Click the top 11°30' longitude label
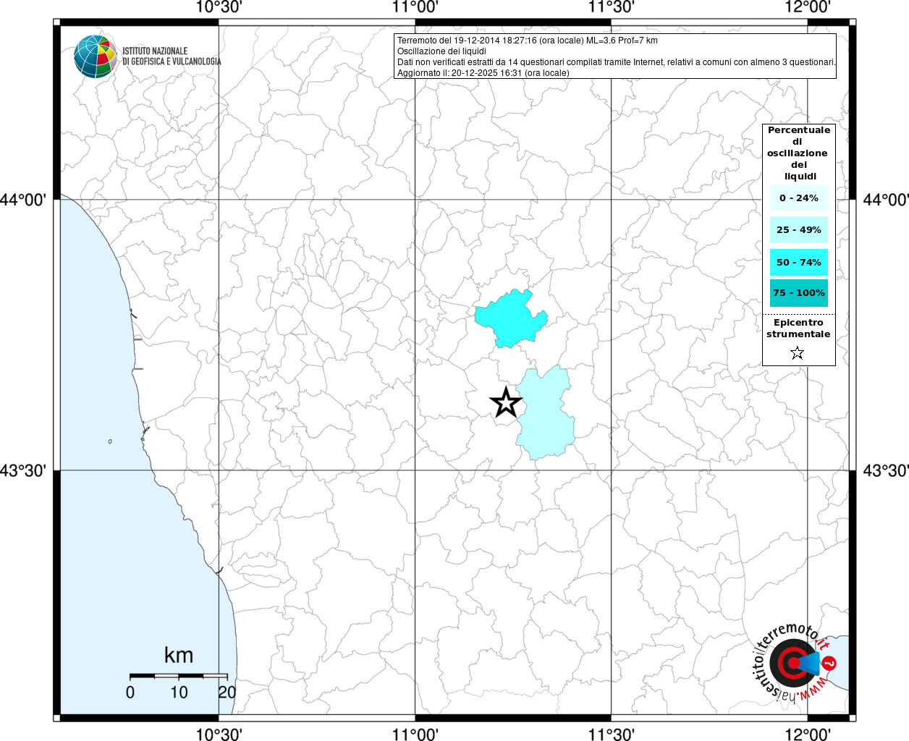This screenshot has height=741, width=909. (x=612, y=7)
